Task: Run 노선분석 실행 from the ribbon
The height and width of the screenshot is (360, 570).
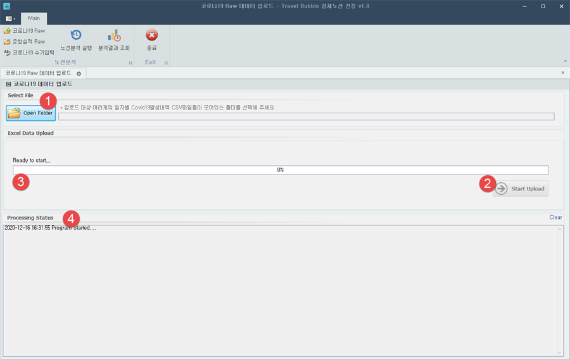Action: coord(76,40)
